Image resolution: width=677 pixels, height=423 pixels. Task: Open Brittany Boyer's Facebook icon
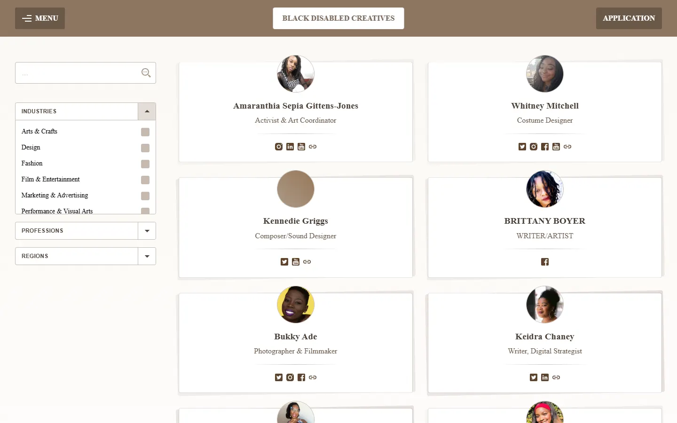[545, 262]
